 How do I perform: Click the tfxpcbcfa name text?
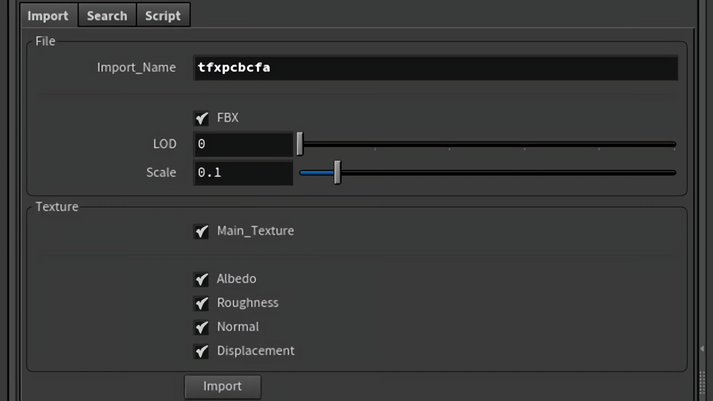pyautogui.click(x=234, y=68)
